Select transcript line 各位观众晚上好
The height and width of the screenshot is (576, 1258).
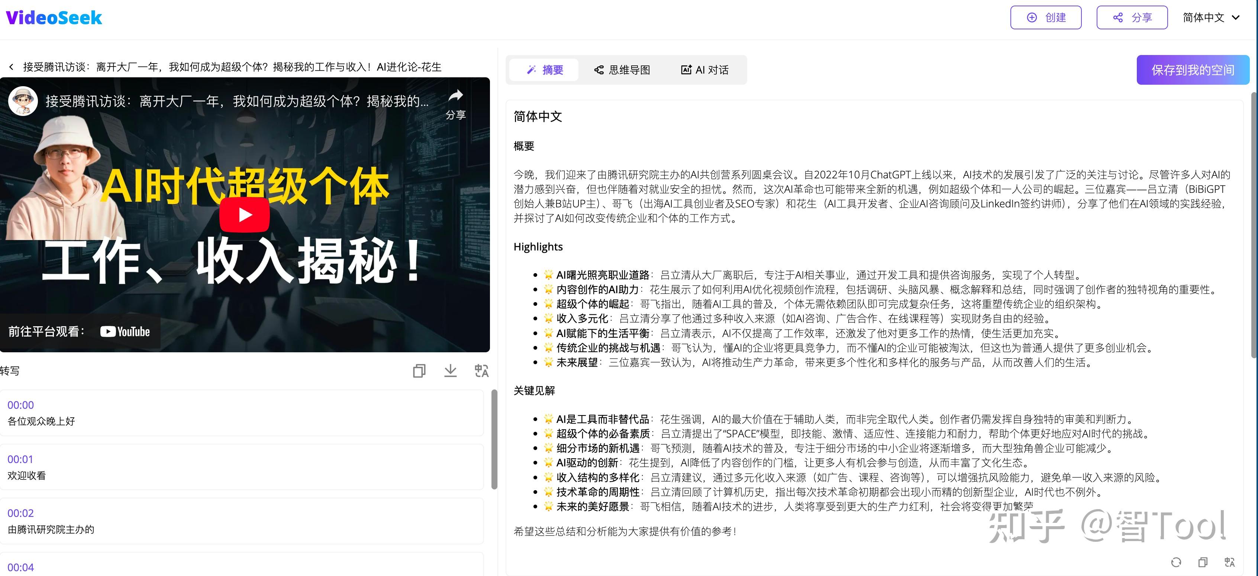tap(41, 421)
